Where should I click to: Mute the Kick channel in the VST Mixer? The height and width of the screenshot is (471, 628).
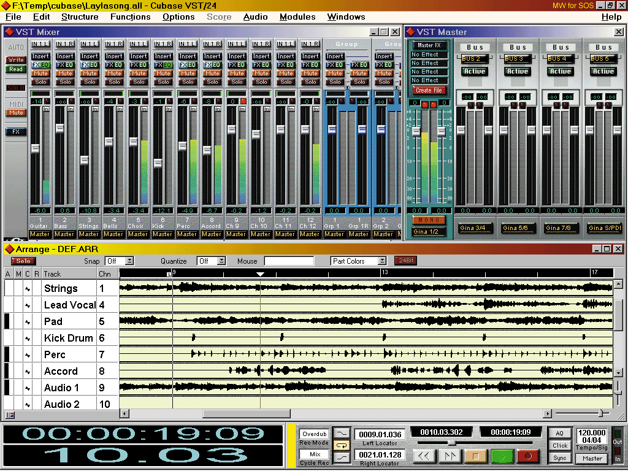(163, 72)
